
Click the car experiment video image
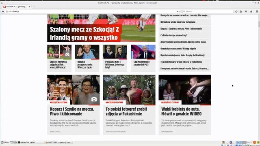185,90
